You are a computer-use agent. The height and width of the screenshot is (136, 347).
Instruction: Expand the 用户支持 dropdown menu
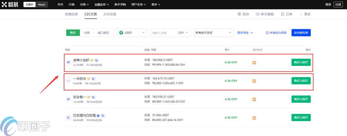139,4
